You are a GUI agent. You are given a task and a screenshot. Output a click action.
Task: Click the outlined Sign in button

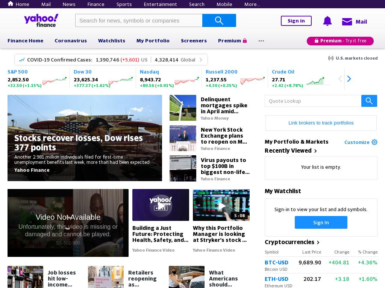[x=296, y=21]
